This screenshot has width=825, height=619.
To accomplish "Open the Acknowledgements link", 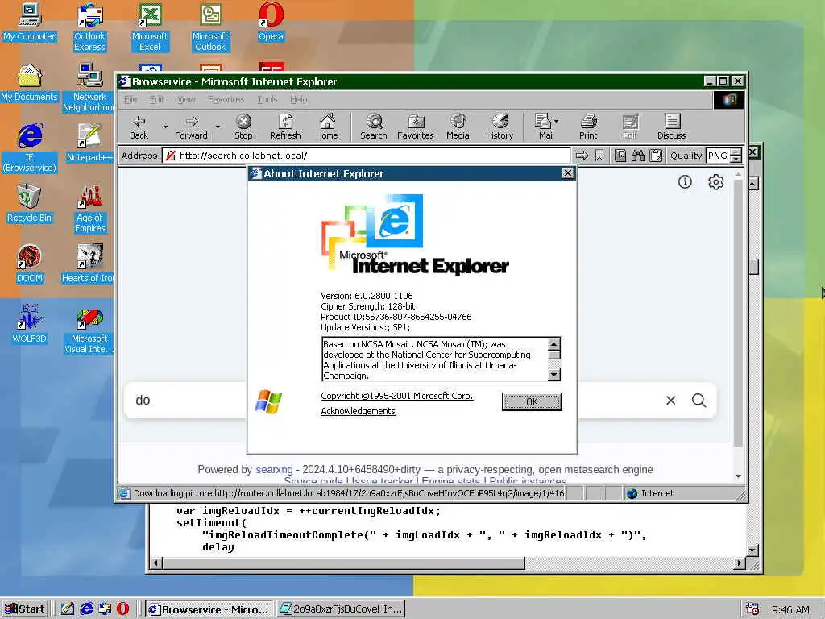I will point(358,411).
